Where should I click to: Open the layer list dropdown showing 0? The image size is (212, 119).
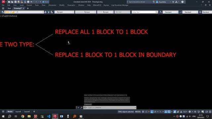point(24,12)
